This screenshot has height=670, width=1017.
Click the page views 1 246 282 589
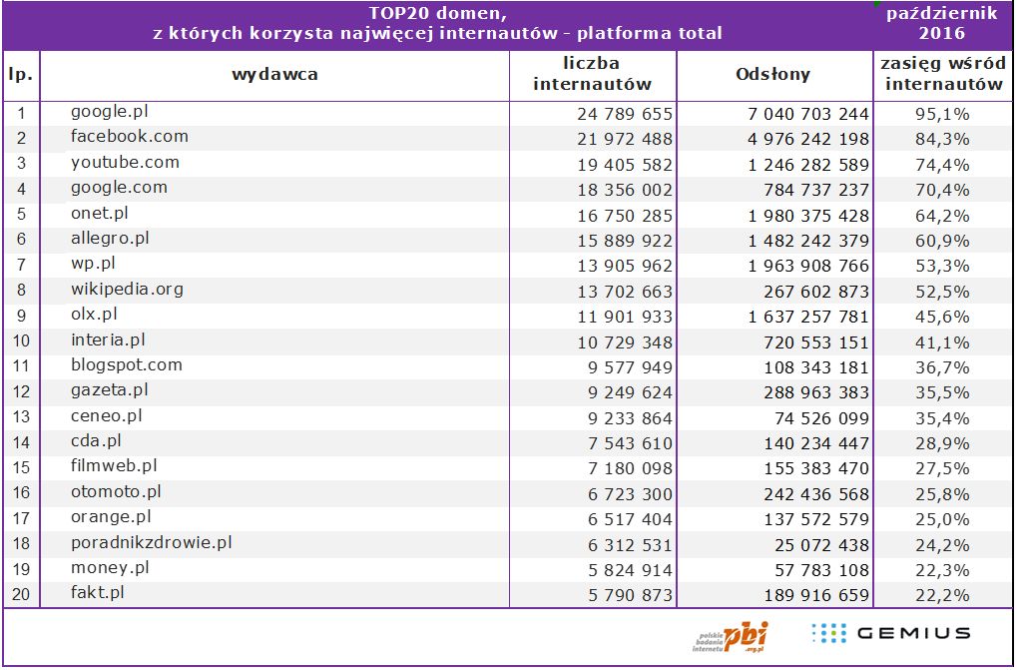coord(808,165)
